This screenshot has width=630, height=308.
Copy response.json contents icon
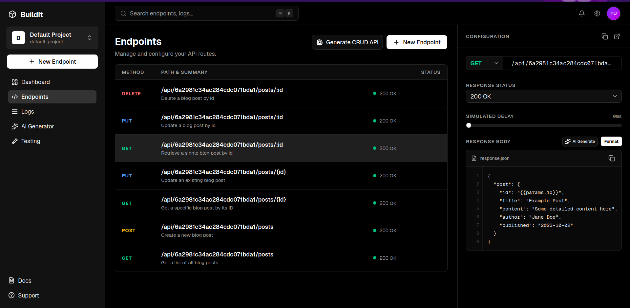click(612, 158)
